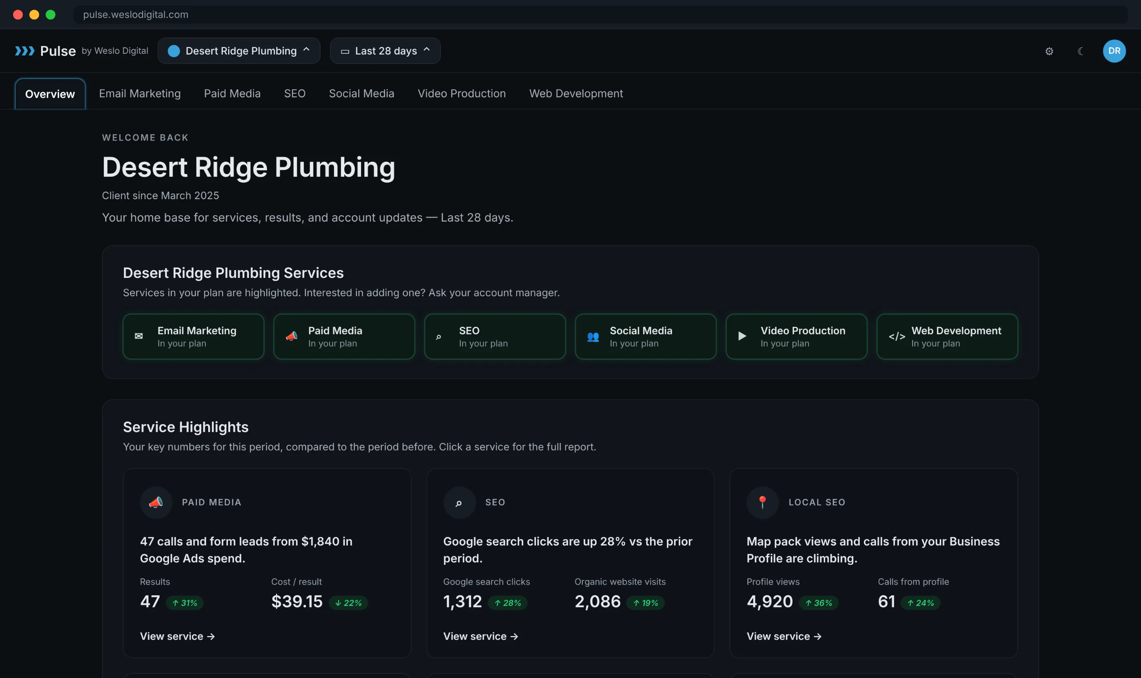Click the Paid Media megaphone icon in services
The width and height of the screenshot is (1141, 678).
[291, 336]
